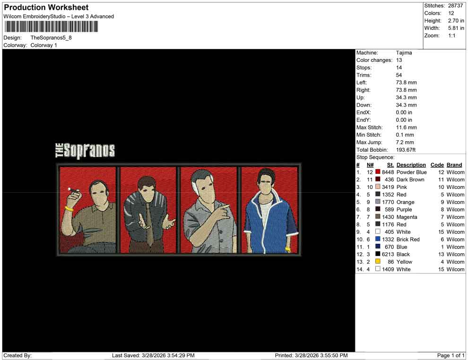This screenshot has height=360, width=468.
Task: Click the Brand column header
Action: (x=454, y=164)
